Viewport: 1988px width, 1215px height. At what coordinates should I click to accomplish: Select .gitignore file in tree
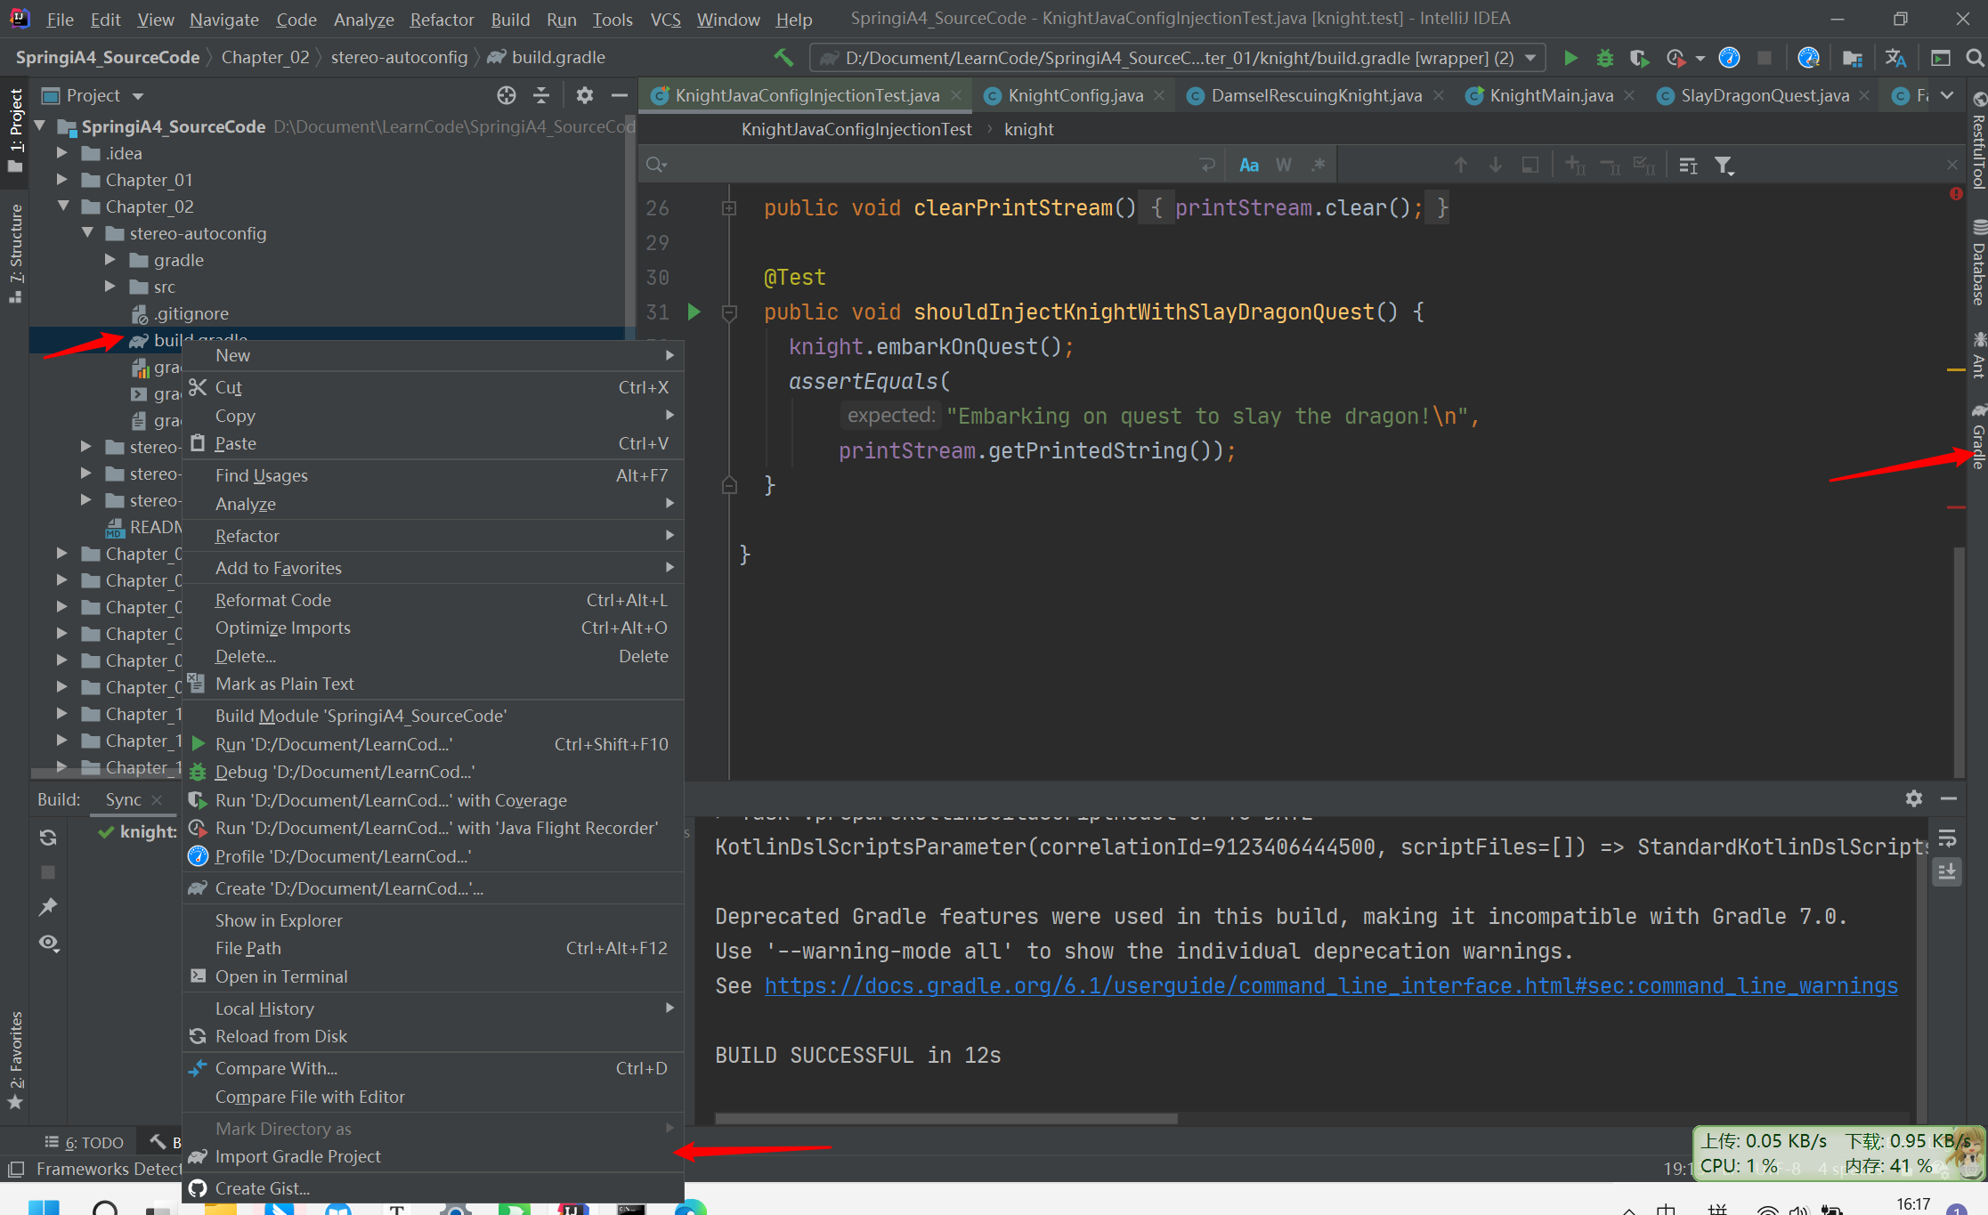(x=191, y=313)
